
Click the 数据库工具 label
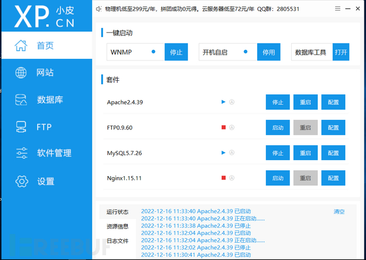tap(310, 52)
